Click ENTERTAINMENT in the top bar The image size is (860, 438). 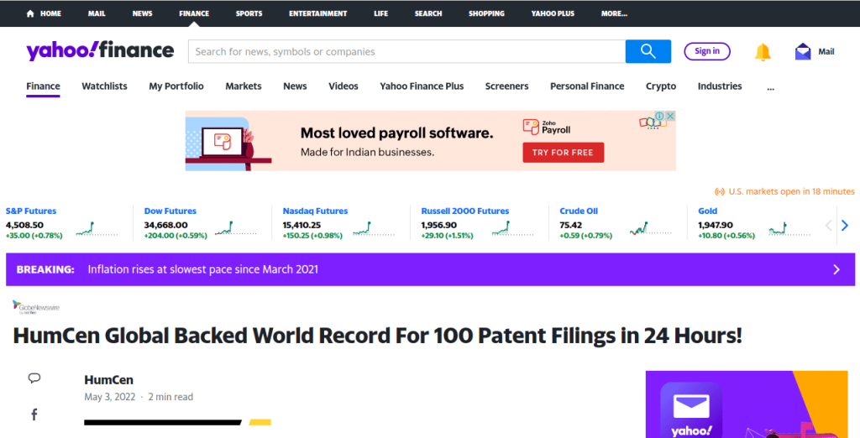[318, 13]
